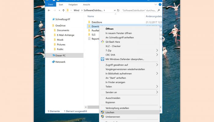214x122 pixels.
Task: Select the SLS folder name
Action: [94, 35]
